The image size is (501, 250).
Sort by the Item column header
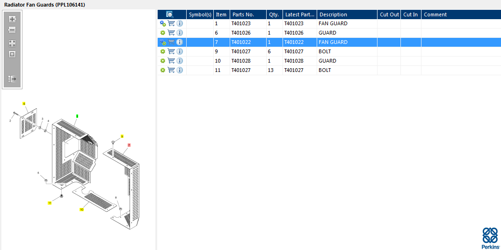point(221,14)
